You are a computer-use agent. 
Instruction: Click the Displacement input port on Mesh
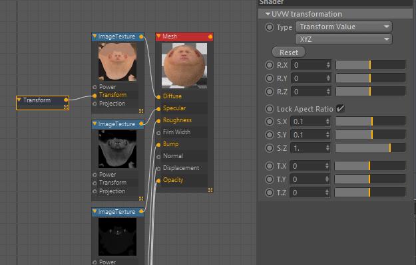point(158,169)
